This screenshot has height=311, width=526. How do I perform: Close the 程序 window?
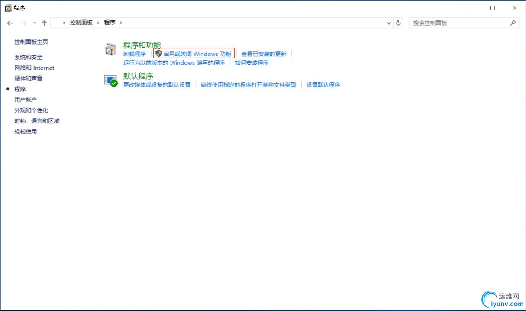(514, 8)
